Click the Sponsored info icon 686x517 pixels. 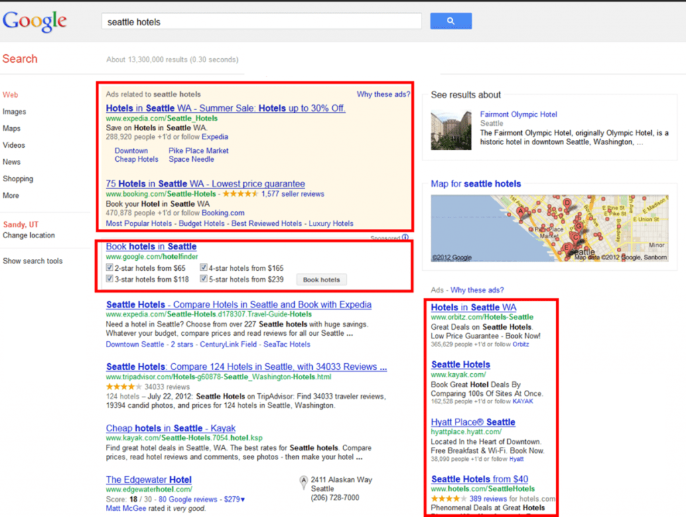(405, 237)
